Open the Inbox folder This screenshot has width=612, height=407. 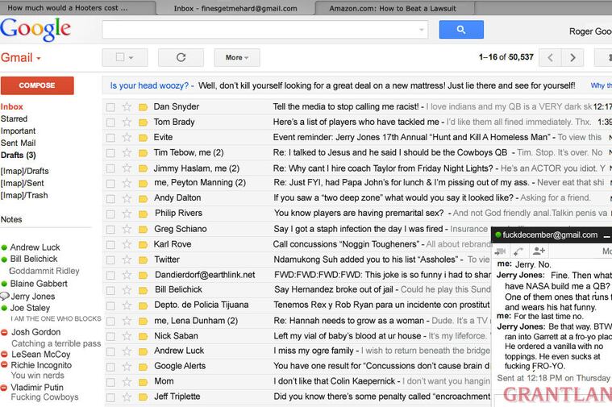tap(12, 106)
